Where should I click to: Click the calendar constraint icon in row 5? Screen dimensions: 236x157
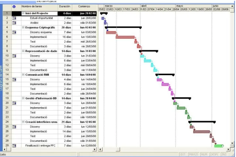14,32
